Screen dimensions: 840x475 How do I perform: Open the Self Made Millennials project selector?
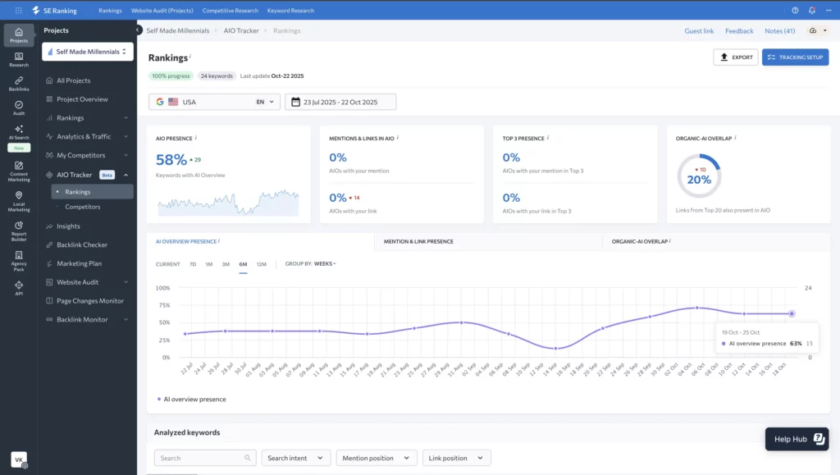88,52
